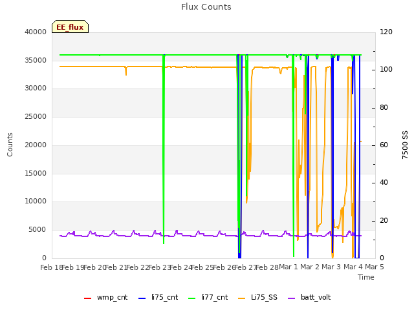Click the 15000 left axis label
The width and height of the screenshot is (414, 310).
(x=36, y=174)
